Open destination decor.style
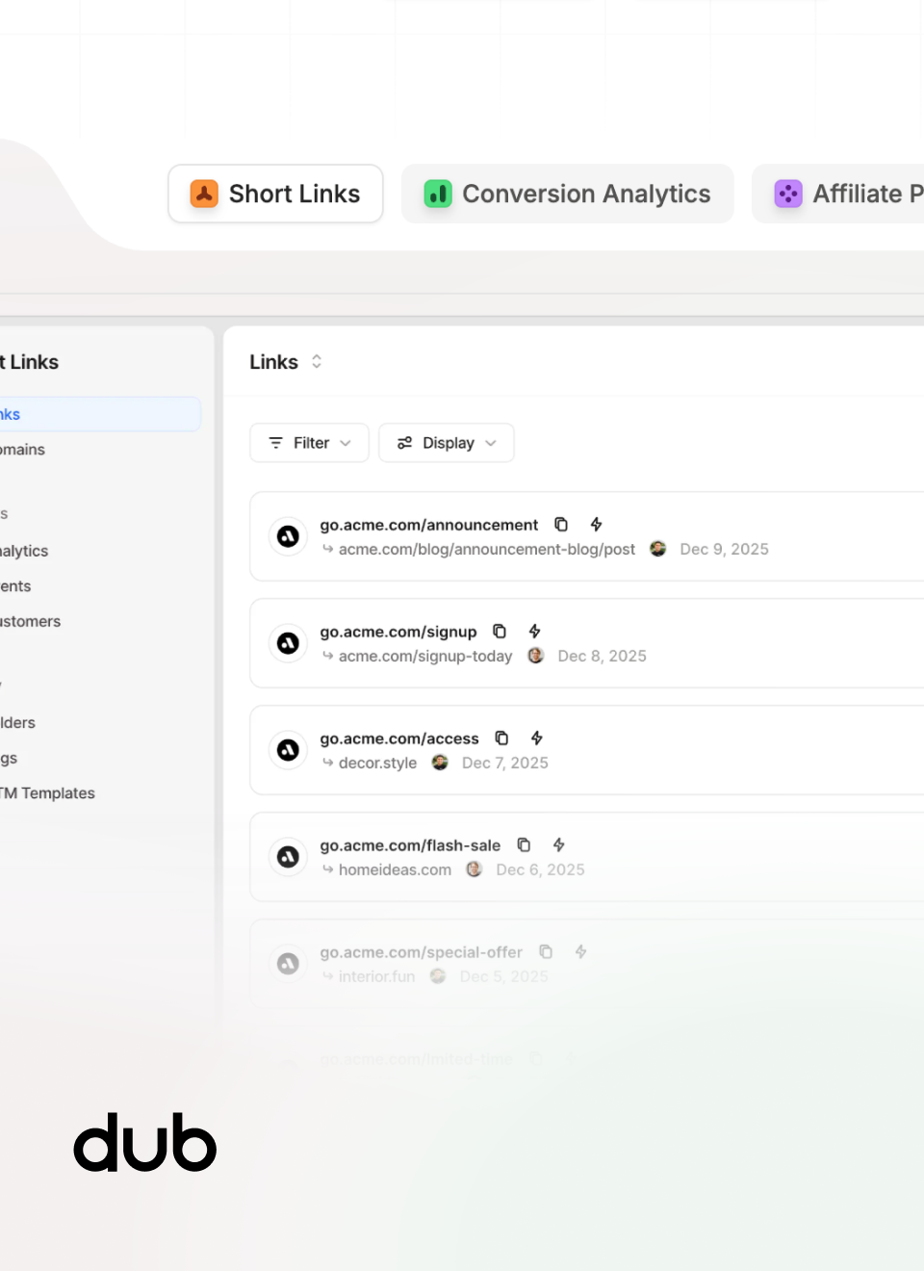This screenshot has width=924, height=1271. 377,763
